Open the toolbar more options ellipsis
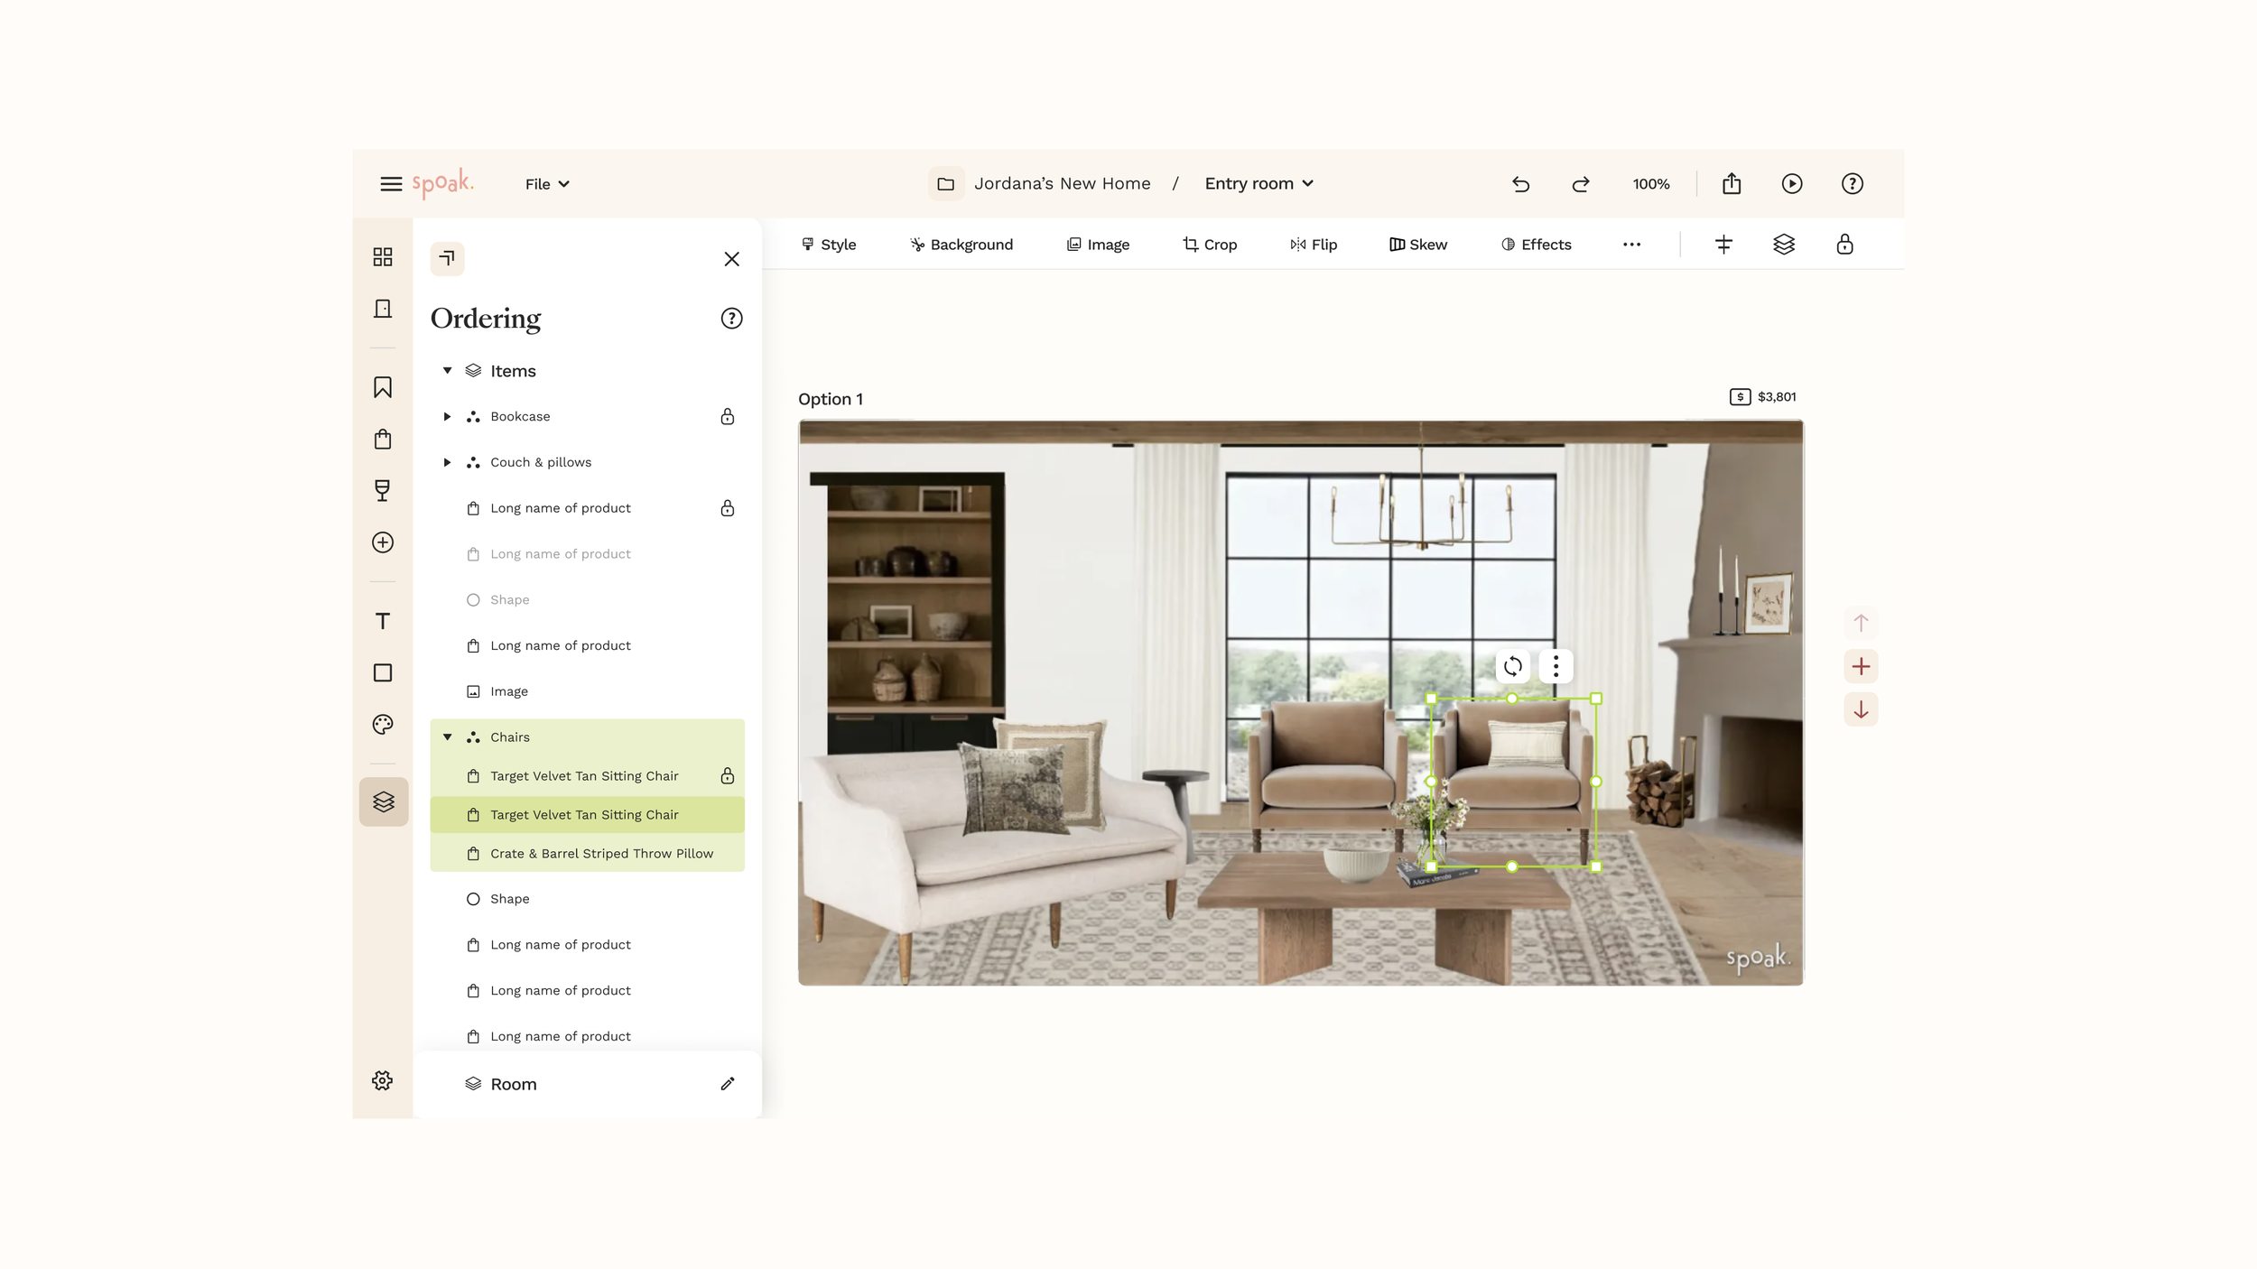 point(1631,245)
